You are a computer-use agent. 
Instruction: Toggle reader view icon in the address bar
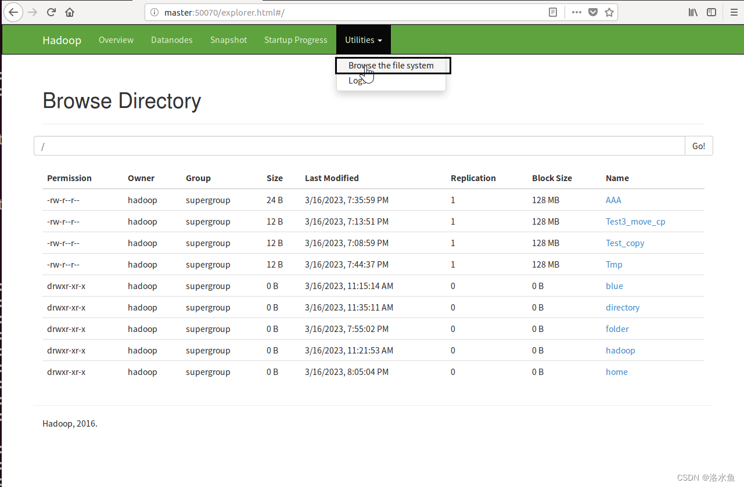click(x=553, y=12)
